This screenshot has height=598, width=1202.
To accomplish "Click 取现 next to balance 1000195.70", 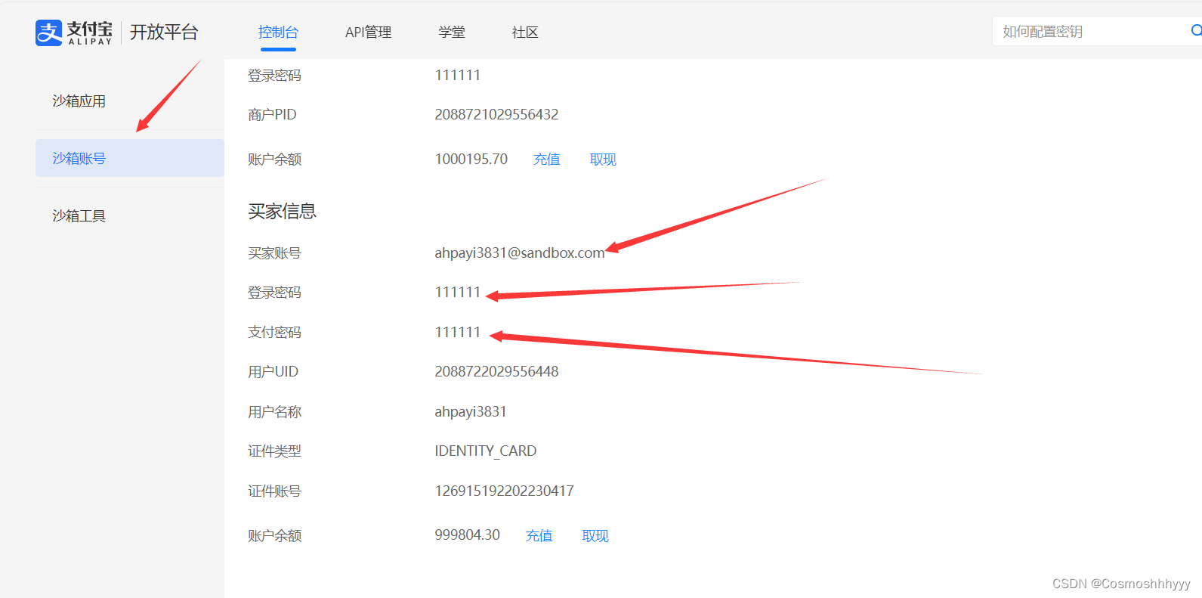I will point(603,160).
